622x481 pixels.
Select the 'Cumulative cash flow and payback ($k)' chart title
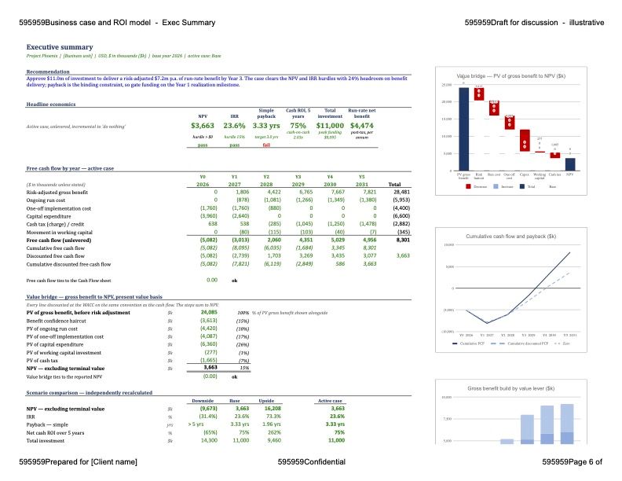511,236
